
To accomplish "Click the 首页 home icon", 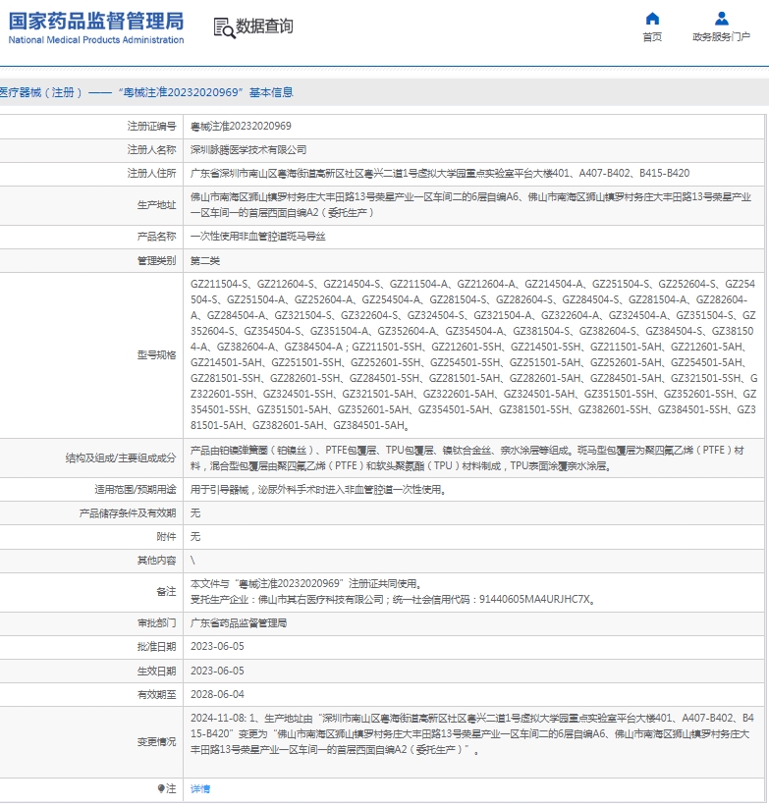I will (652, 19).
